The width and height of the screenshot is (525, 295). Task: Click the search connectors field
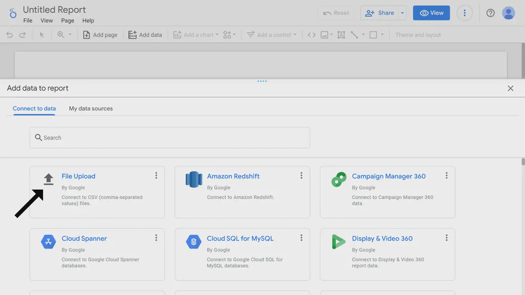tap(169, 137)
